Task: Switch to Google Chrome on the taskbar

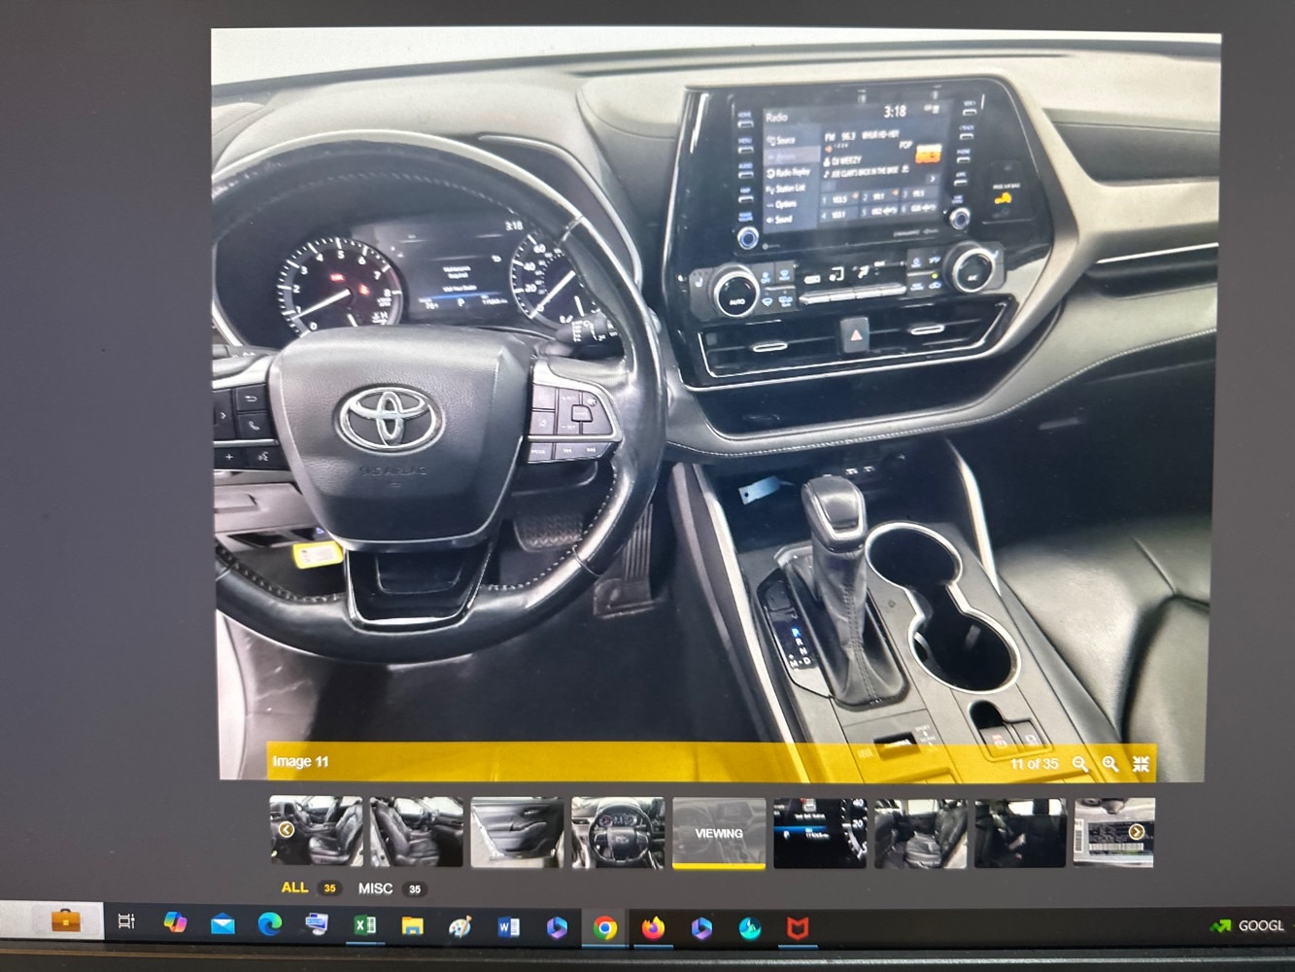Action: coord(604,928)
